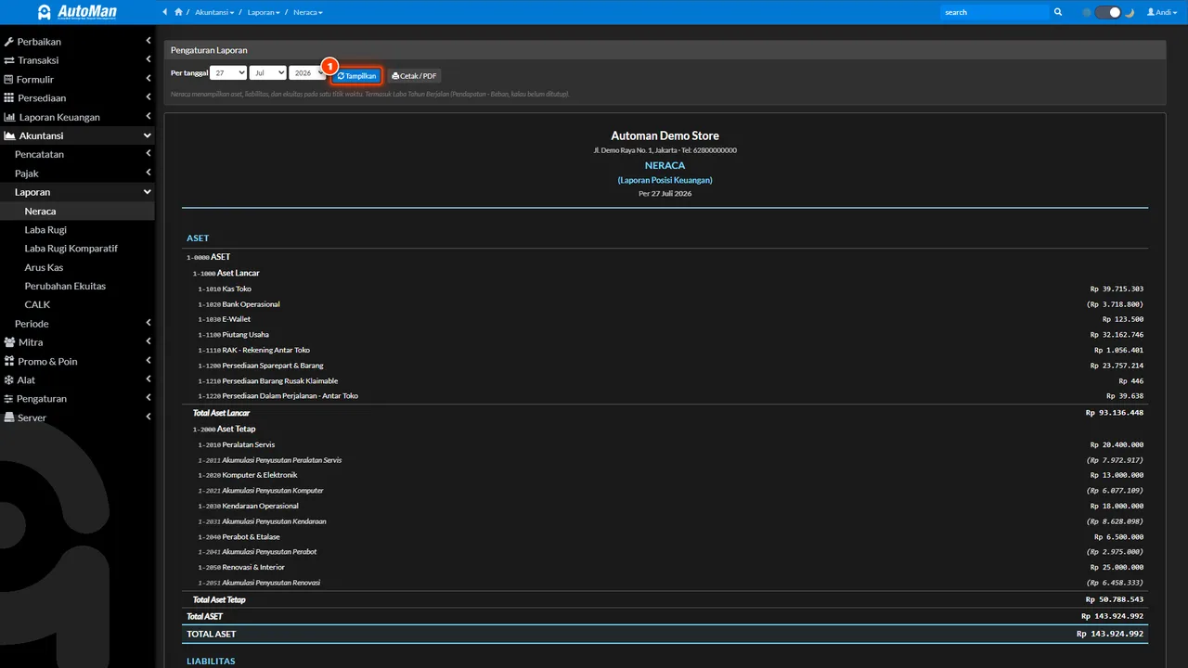
Task: Open Laba Rugi report in sidebar
Action: tap(45, 230)
